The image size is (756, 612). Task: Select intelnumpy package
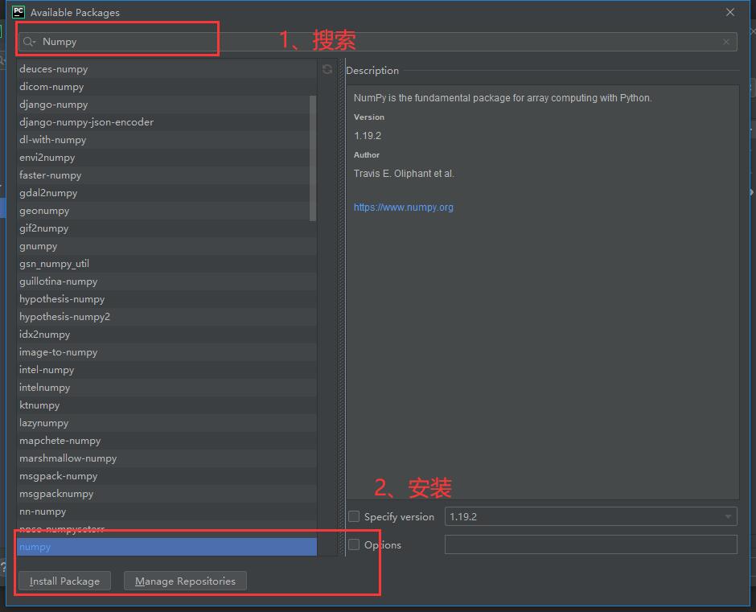point(166,388)
